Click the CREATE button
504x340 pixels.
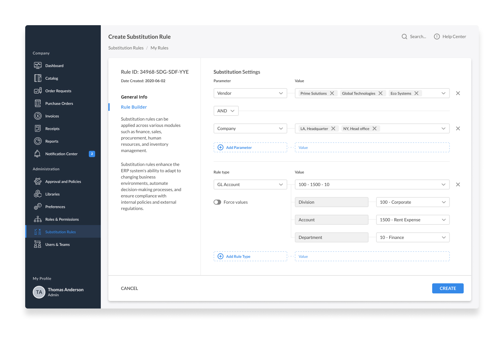tap(448, 288)
